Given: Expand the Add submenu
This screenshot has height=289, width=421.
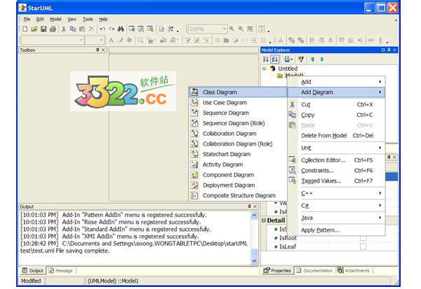Looking at the screenshot, I should coord(336,82).
